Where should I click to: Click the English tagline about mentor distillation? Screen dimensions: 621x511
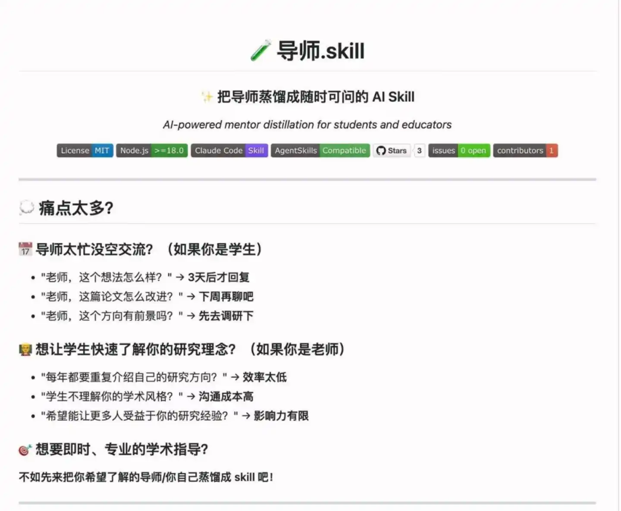point(307,125)
